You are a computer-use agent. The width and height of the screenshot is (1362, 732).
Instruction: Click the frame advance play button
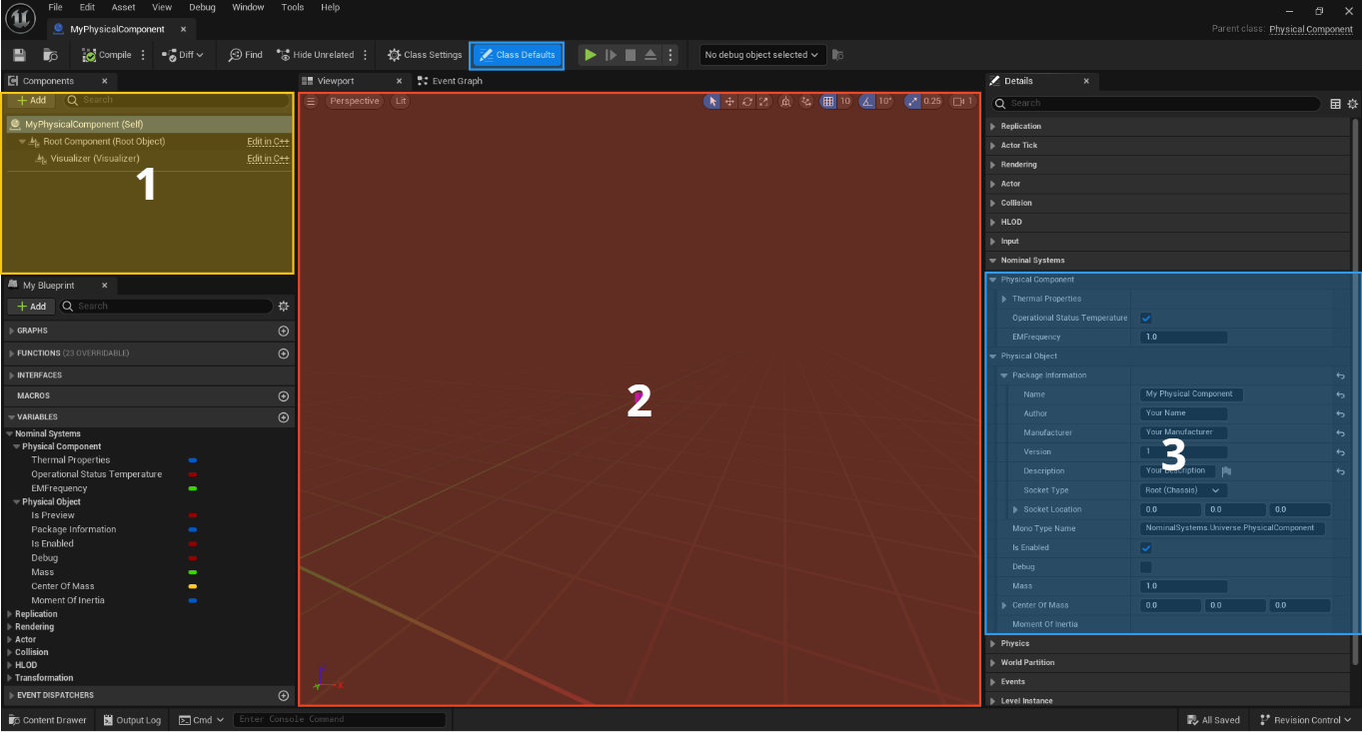611,55
